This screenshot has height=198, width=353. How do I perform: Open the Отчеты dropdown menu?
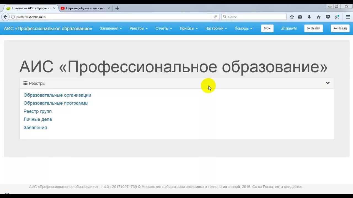(164, 28)
